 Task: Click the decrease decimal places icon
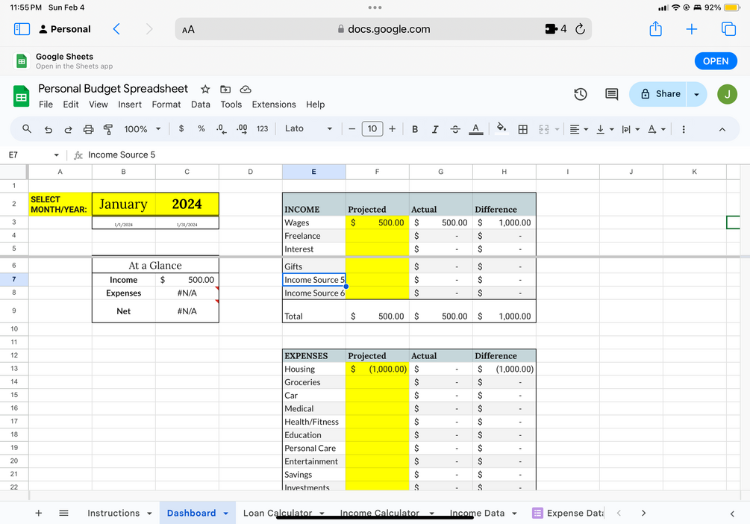click(220, 128)
